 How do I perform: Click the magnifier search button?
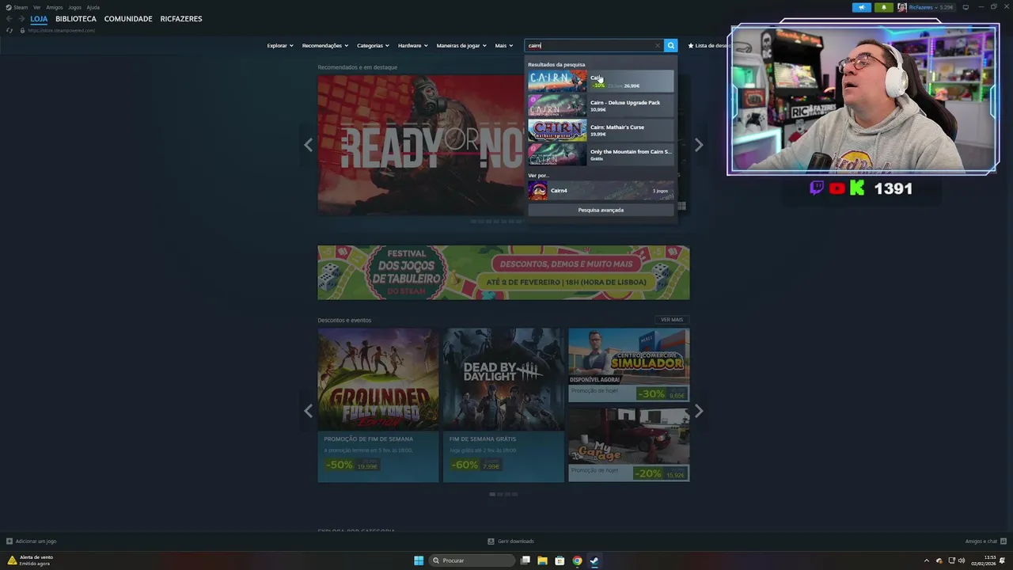[x=670, y=46]
